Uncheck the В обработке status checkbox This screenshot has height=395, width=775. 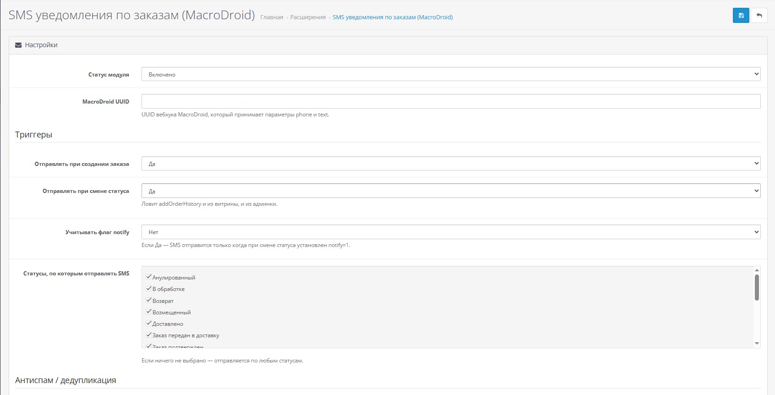(x=149, y=289)
